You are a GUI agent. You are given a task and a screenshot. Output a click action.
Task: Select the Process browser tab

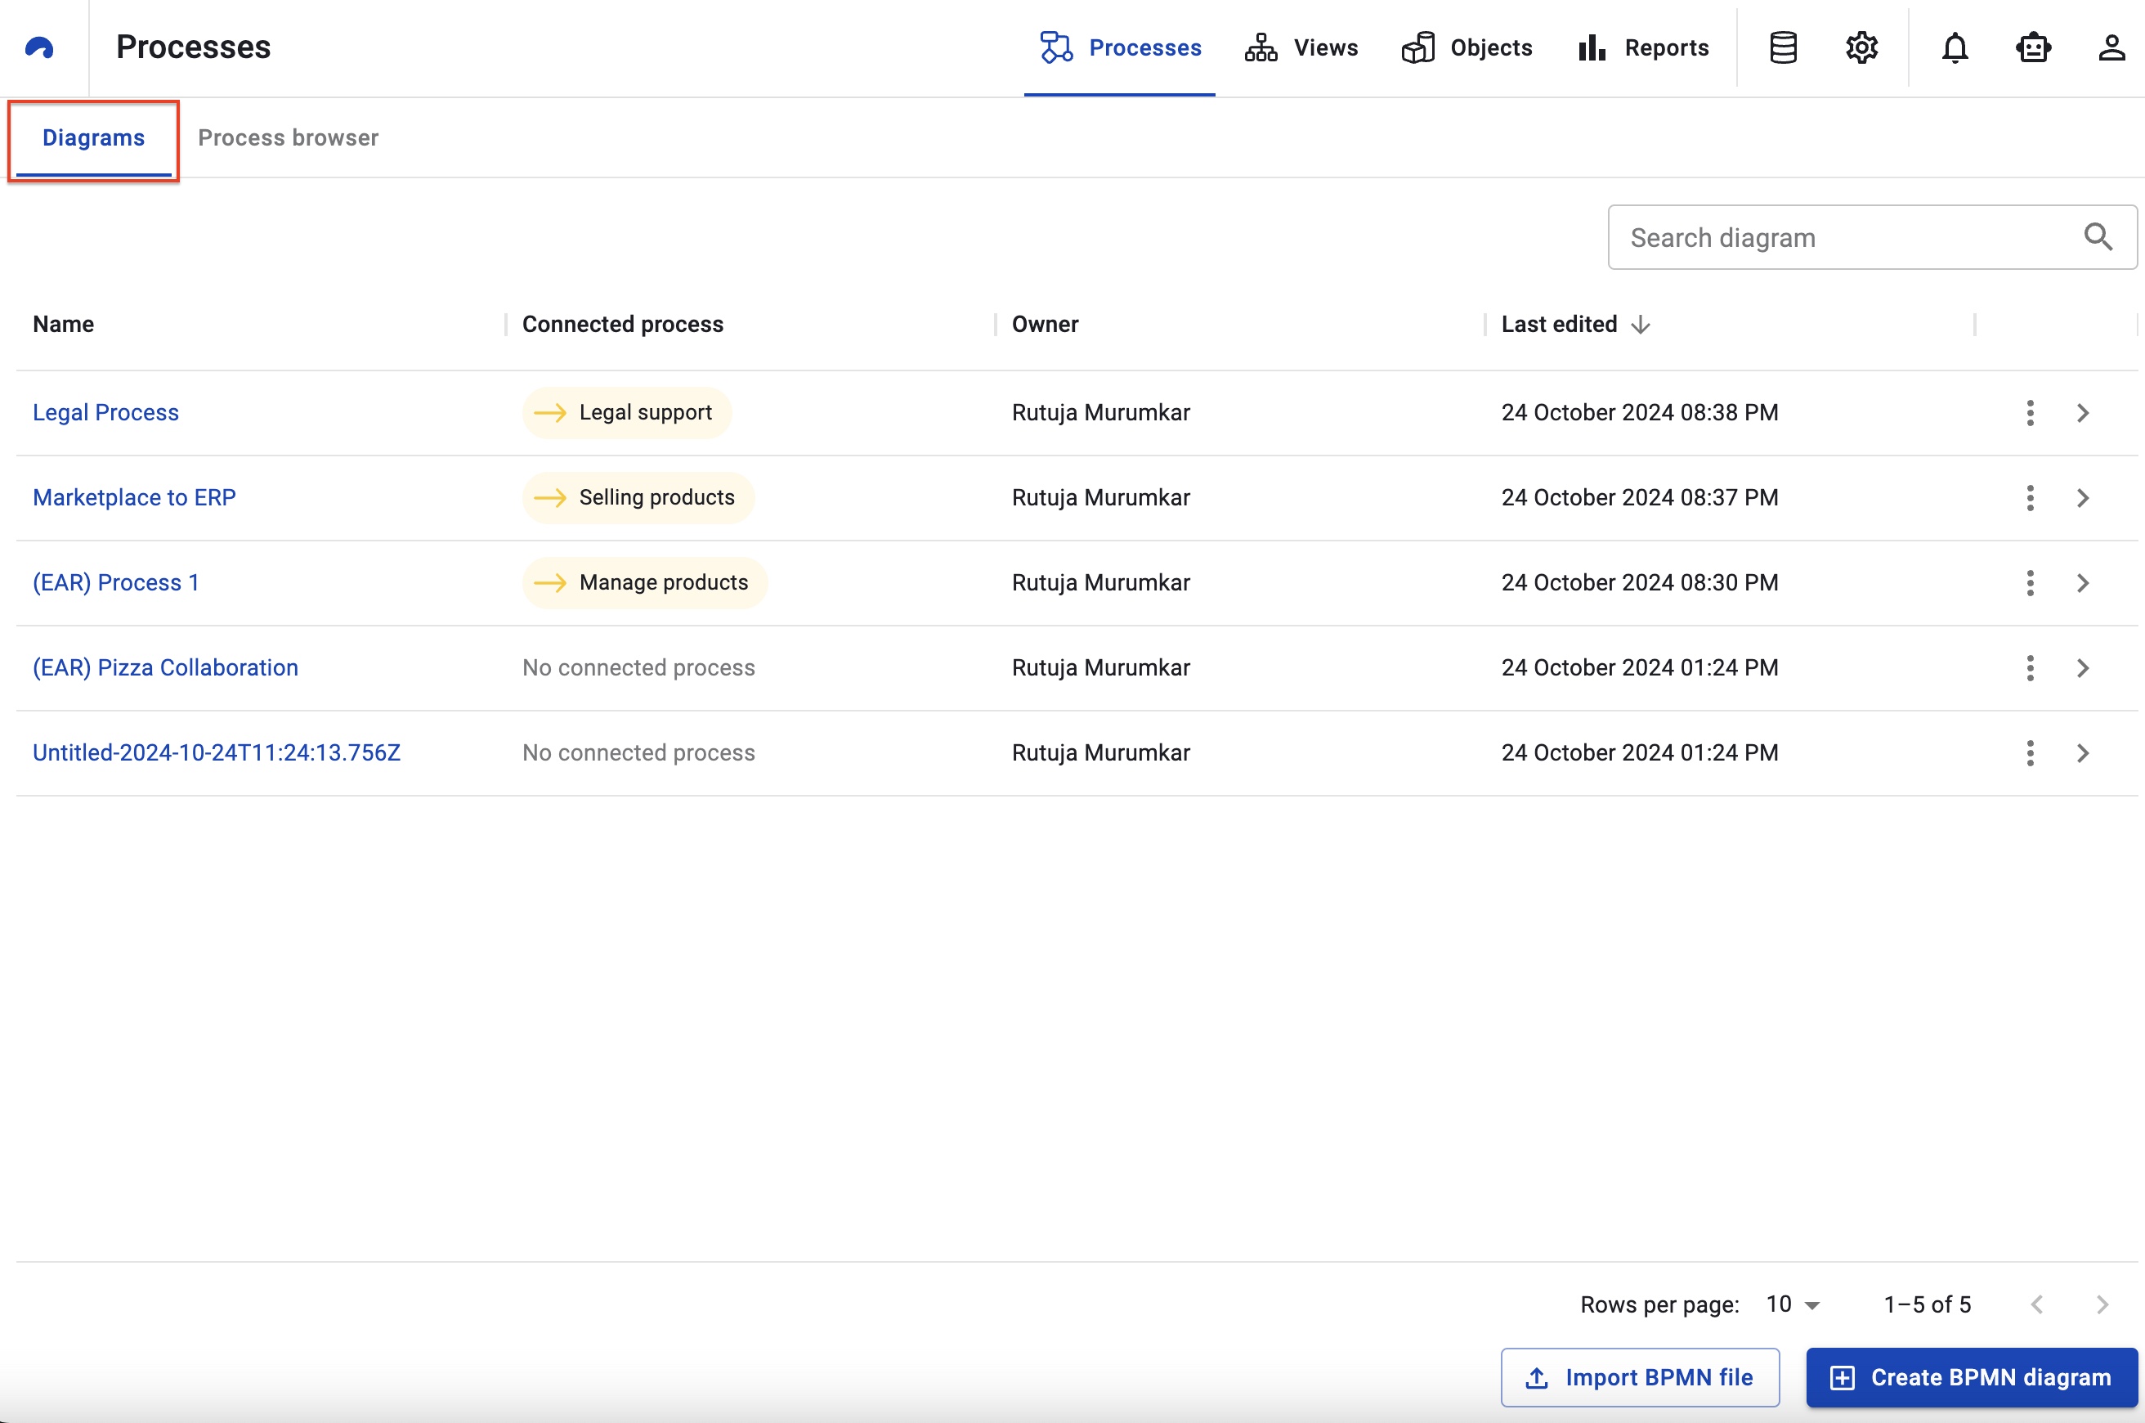tap(289, 138)
